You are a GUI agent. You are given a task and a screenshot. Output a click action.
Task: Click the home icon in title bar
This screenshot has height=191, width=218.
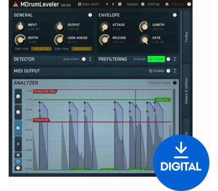167,4
